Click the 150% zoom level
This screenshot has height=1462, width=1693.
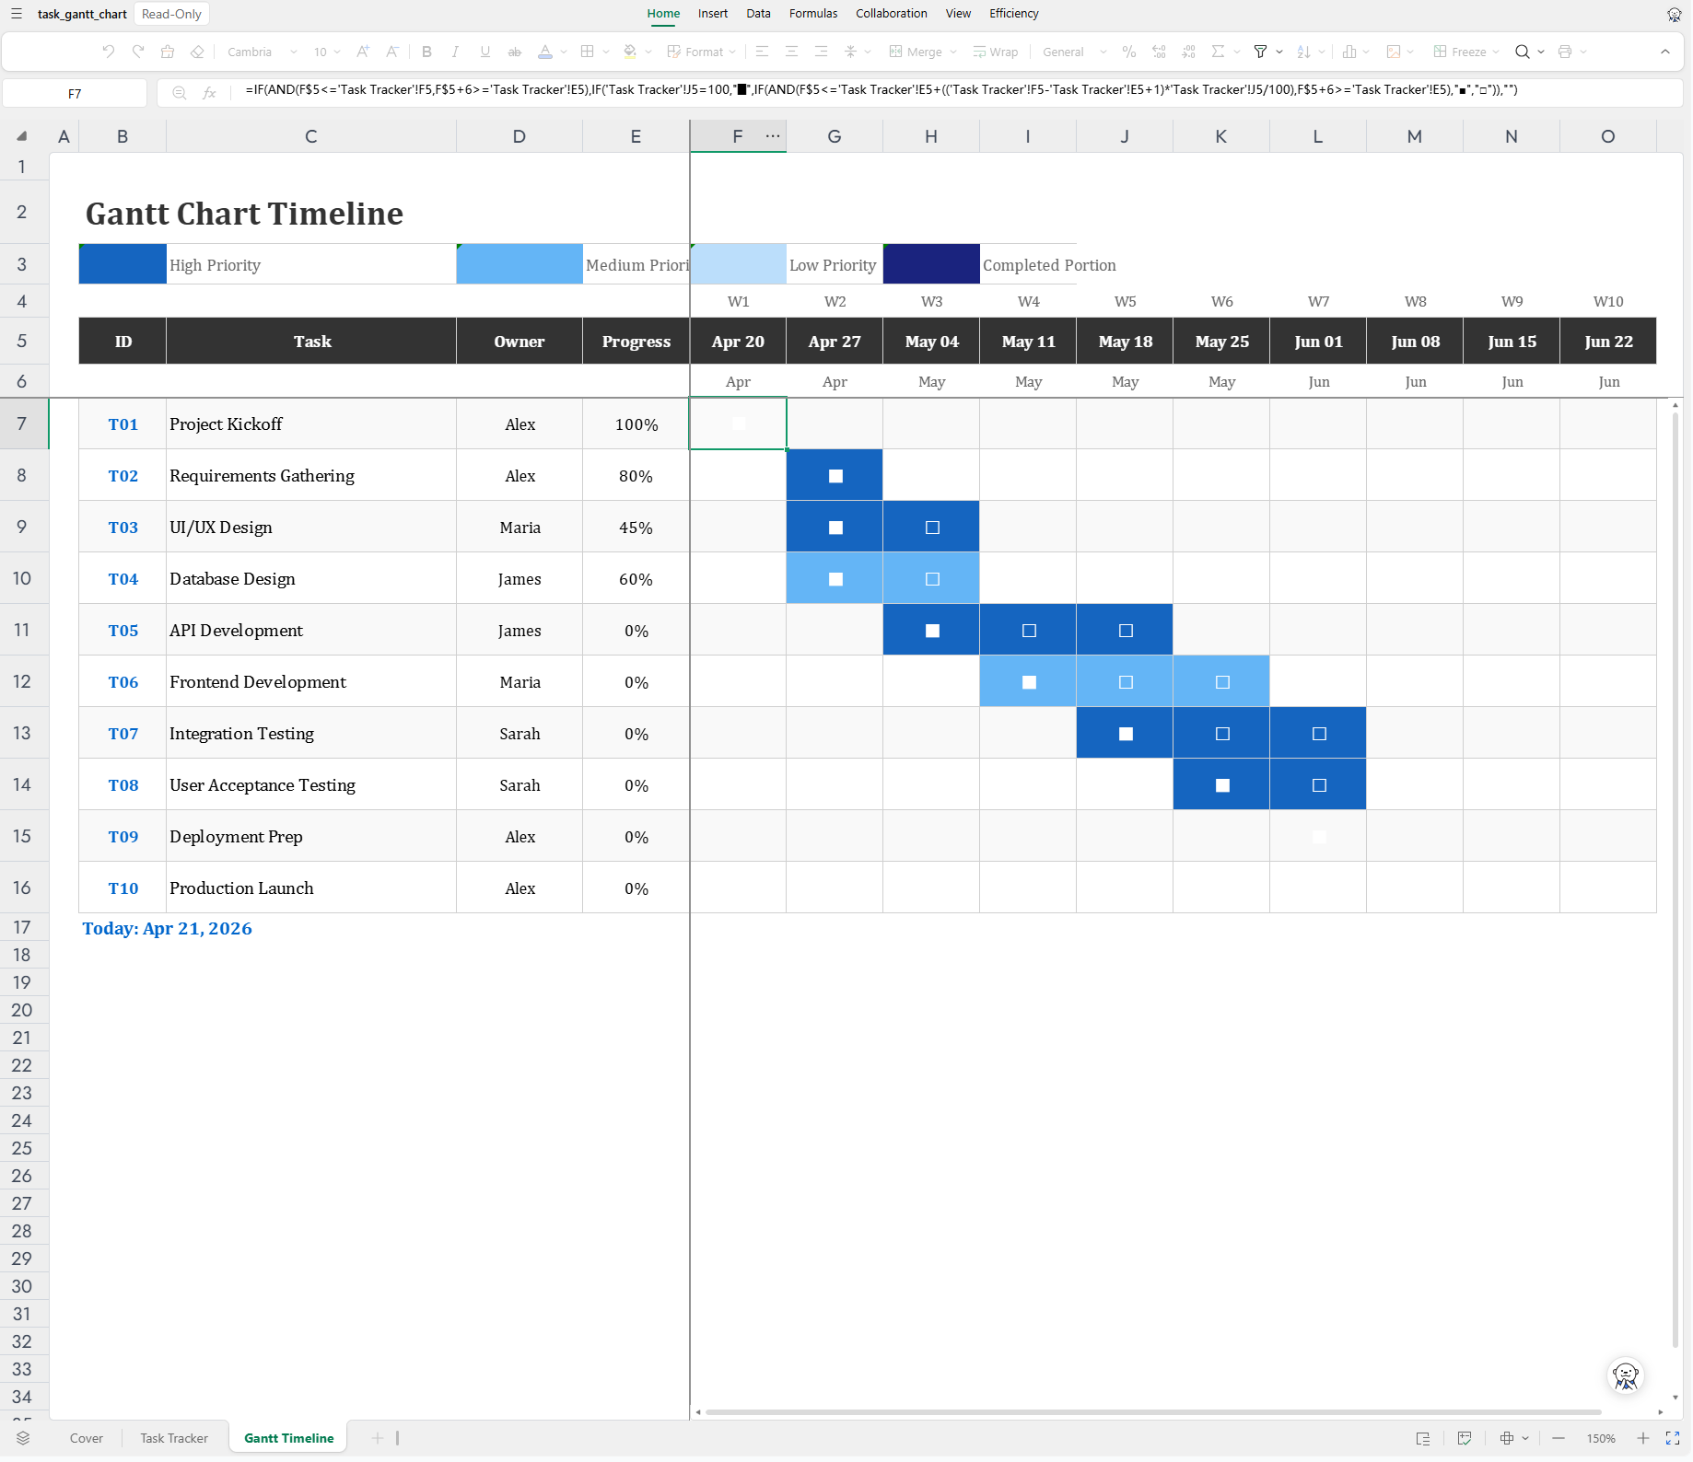click(1601, 1438)
